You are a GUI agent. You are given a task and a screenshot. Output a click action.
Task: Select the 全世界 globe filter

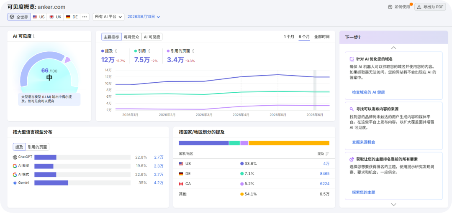click(x=19, y=17)
